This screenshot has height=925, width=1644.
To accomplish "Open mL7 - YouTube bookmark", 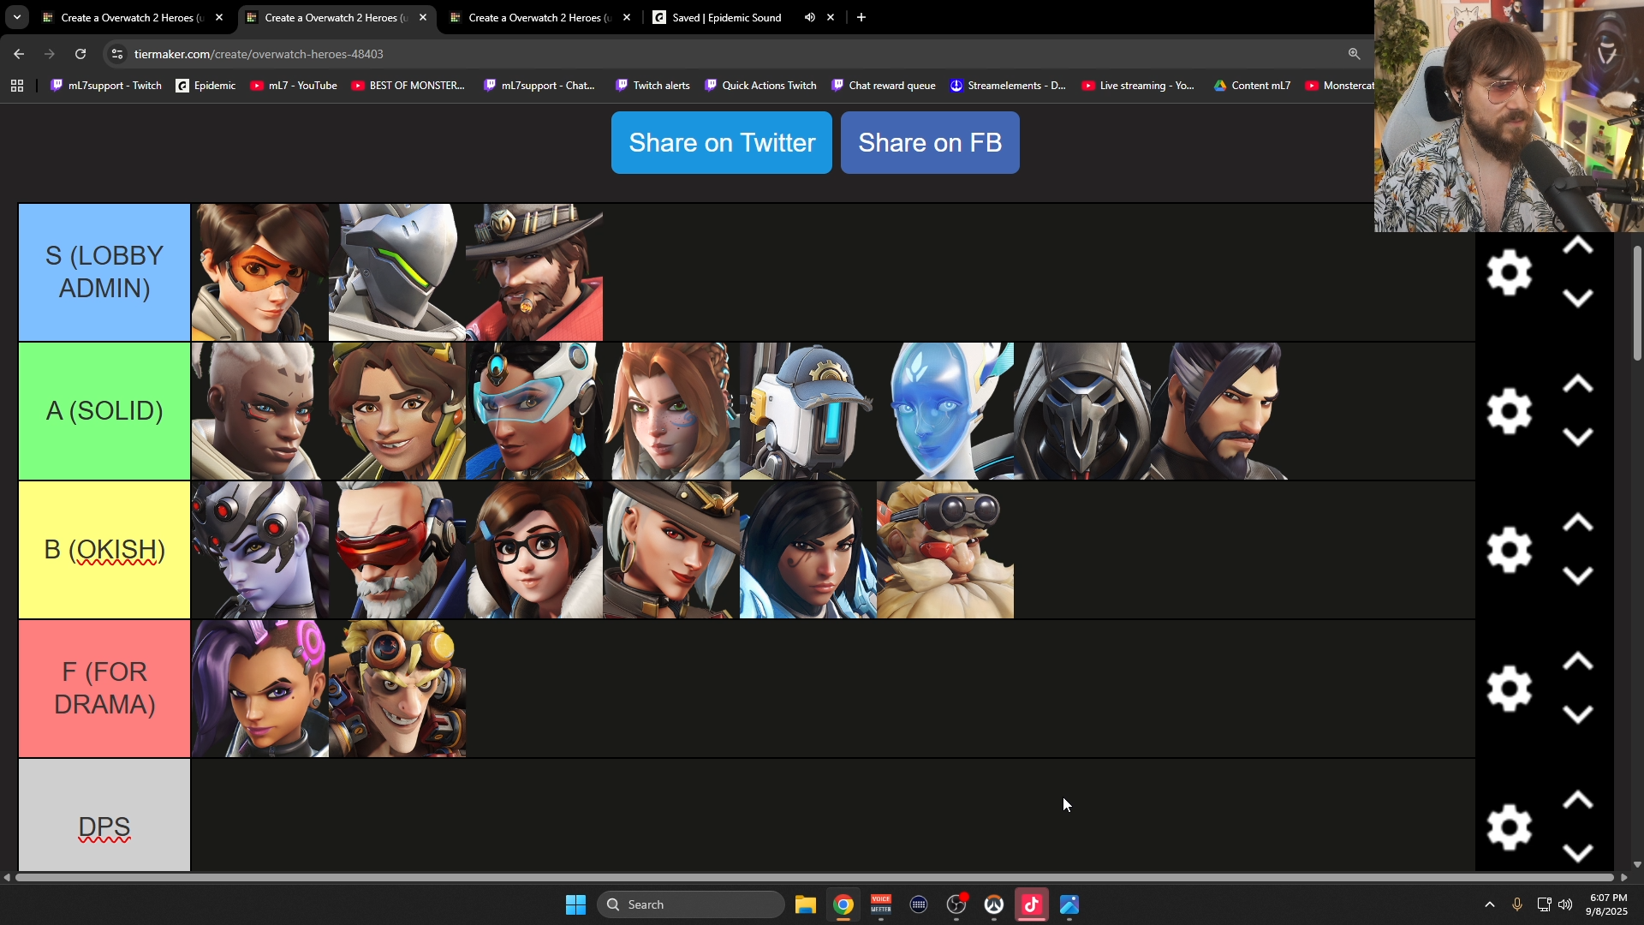I will (294, 86).
